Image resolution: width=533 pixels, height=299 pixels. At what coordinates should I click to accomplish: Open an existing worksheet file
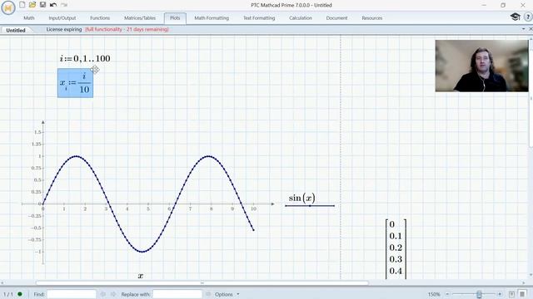pyautogui.click(x=32, y=5)
